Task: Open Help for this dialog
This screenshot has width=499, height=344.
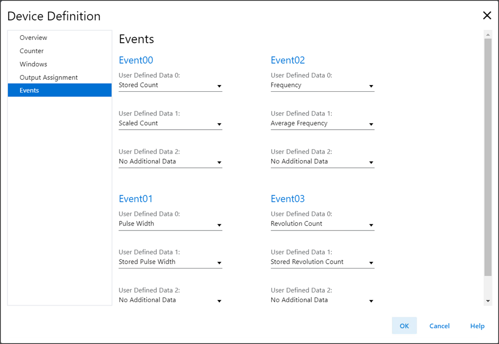Action: (477, 326)
